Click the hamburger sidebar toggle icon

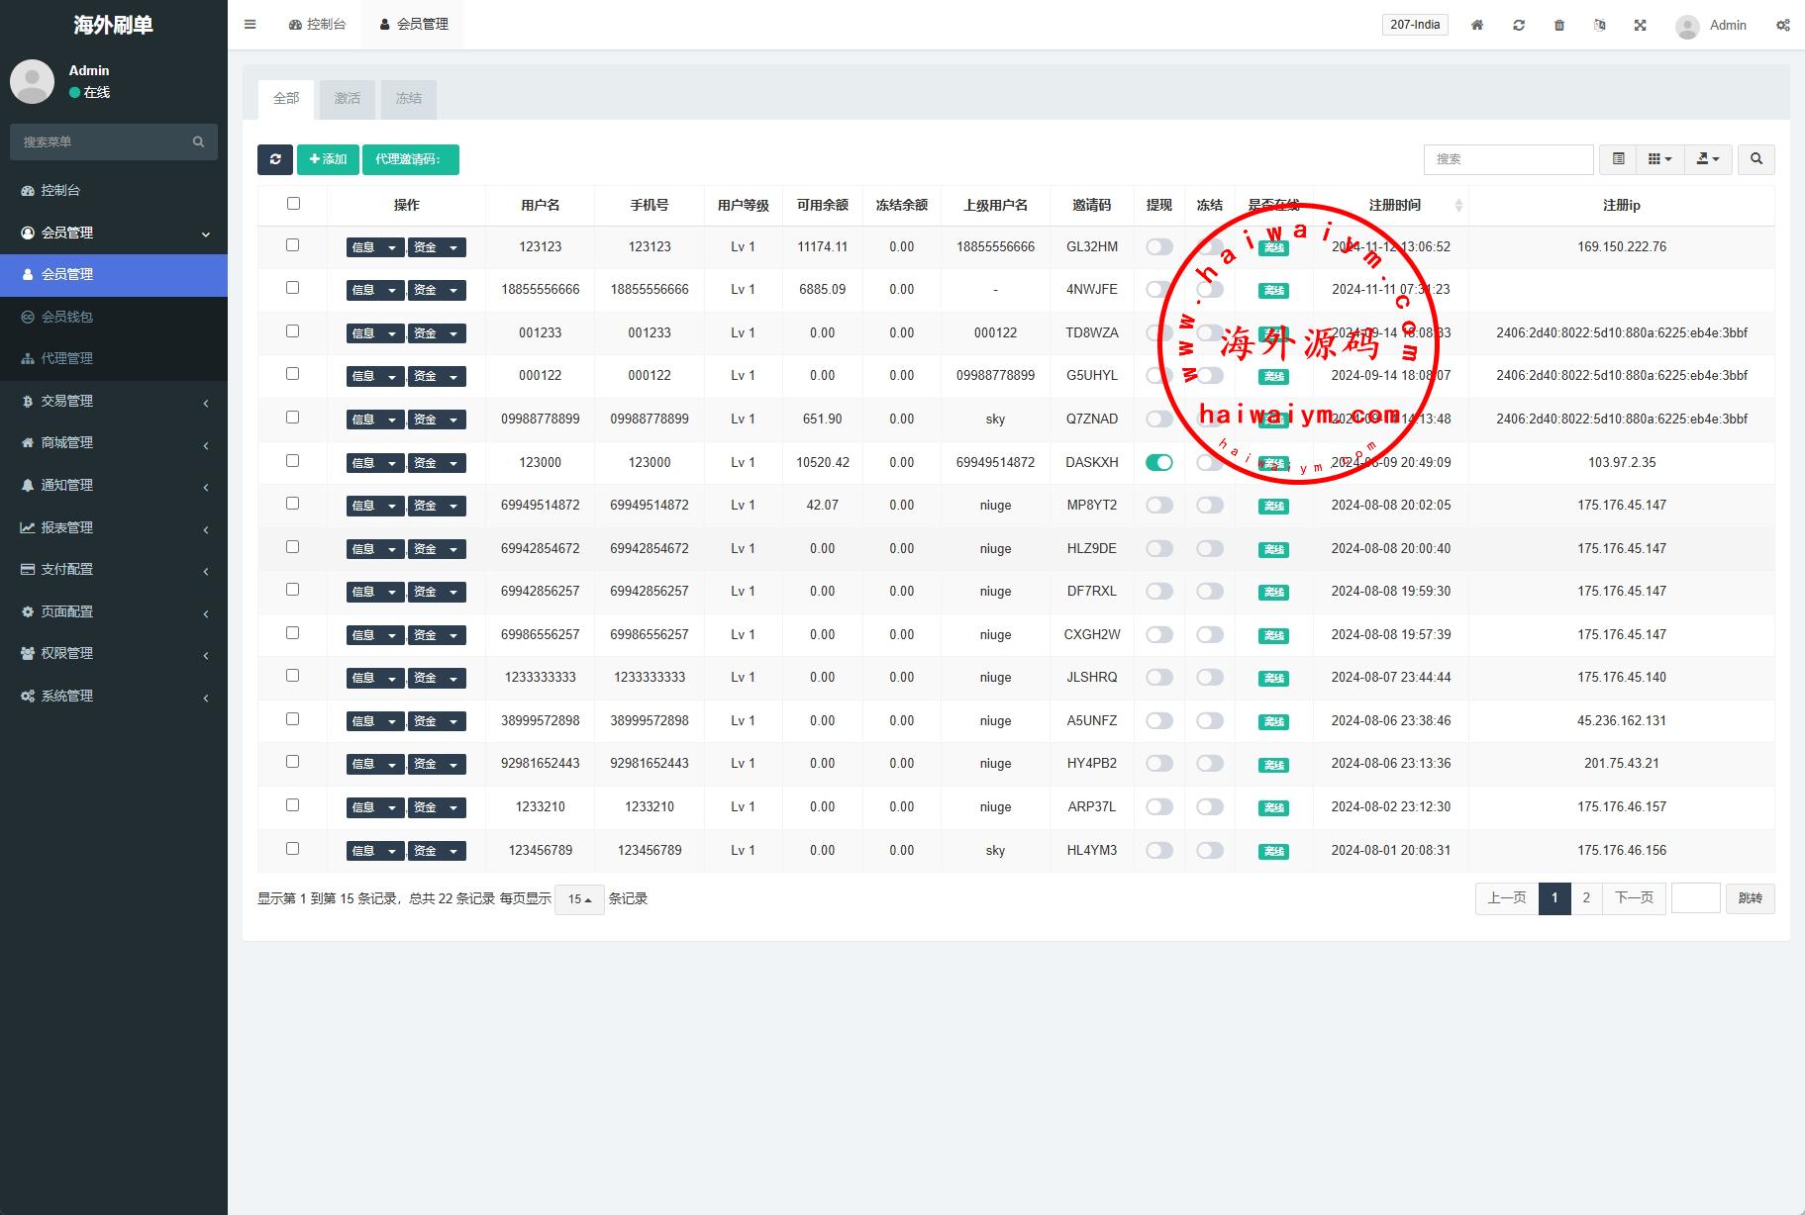click(251, 25)
